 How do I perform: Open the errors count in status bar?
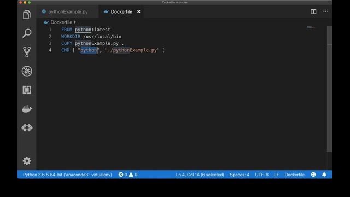tap(123, 175)
